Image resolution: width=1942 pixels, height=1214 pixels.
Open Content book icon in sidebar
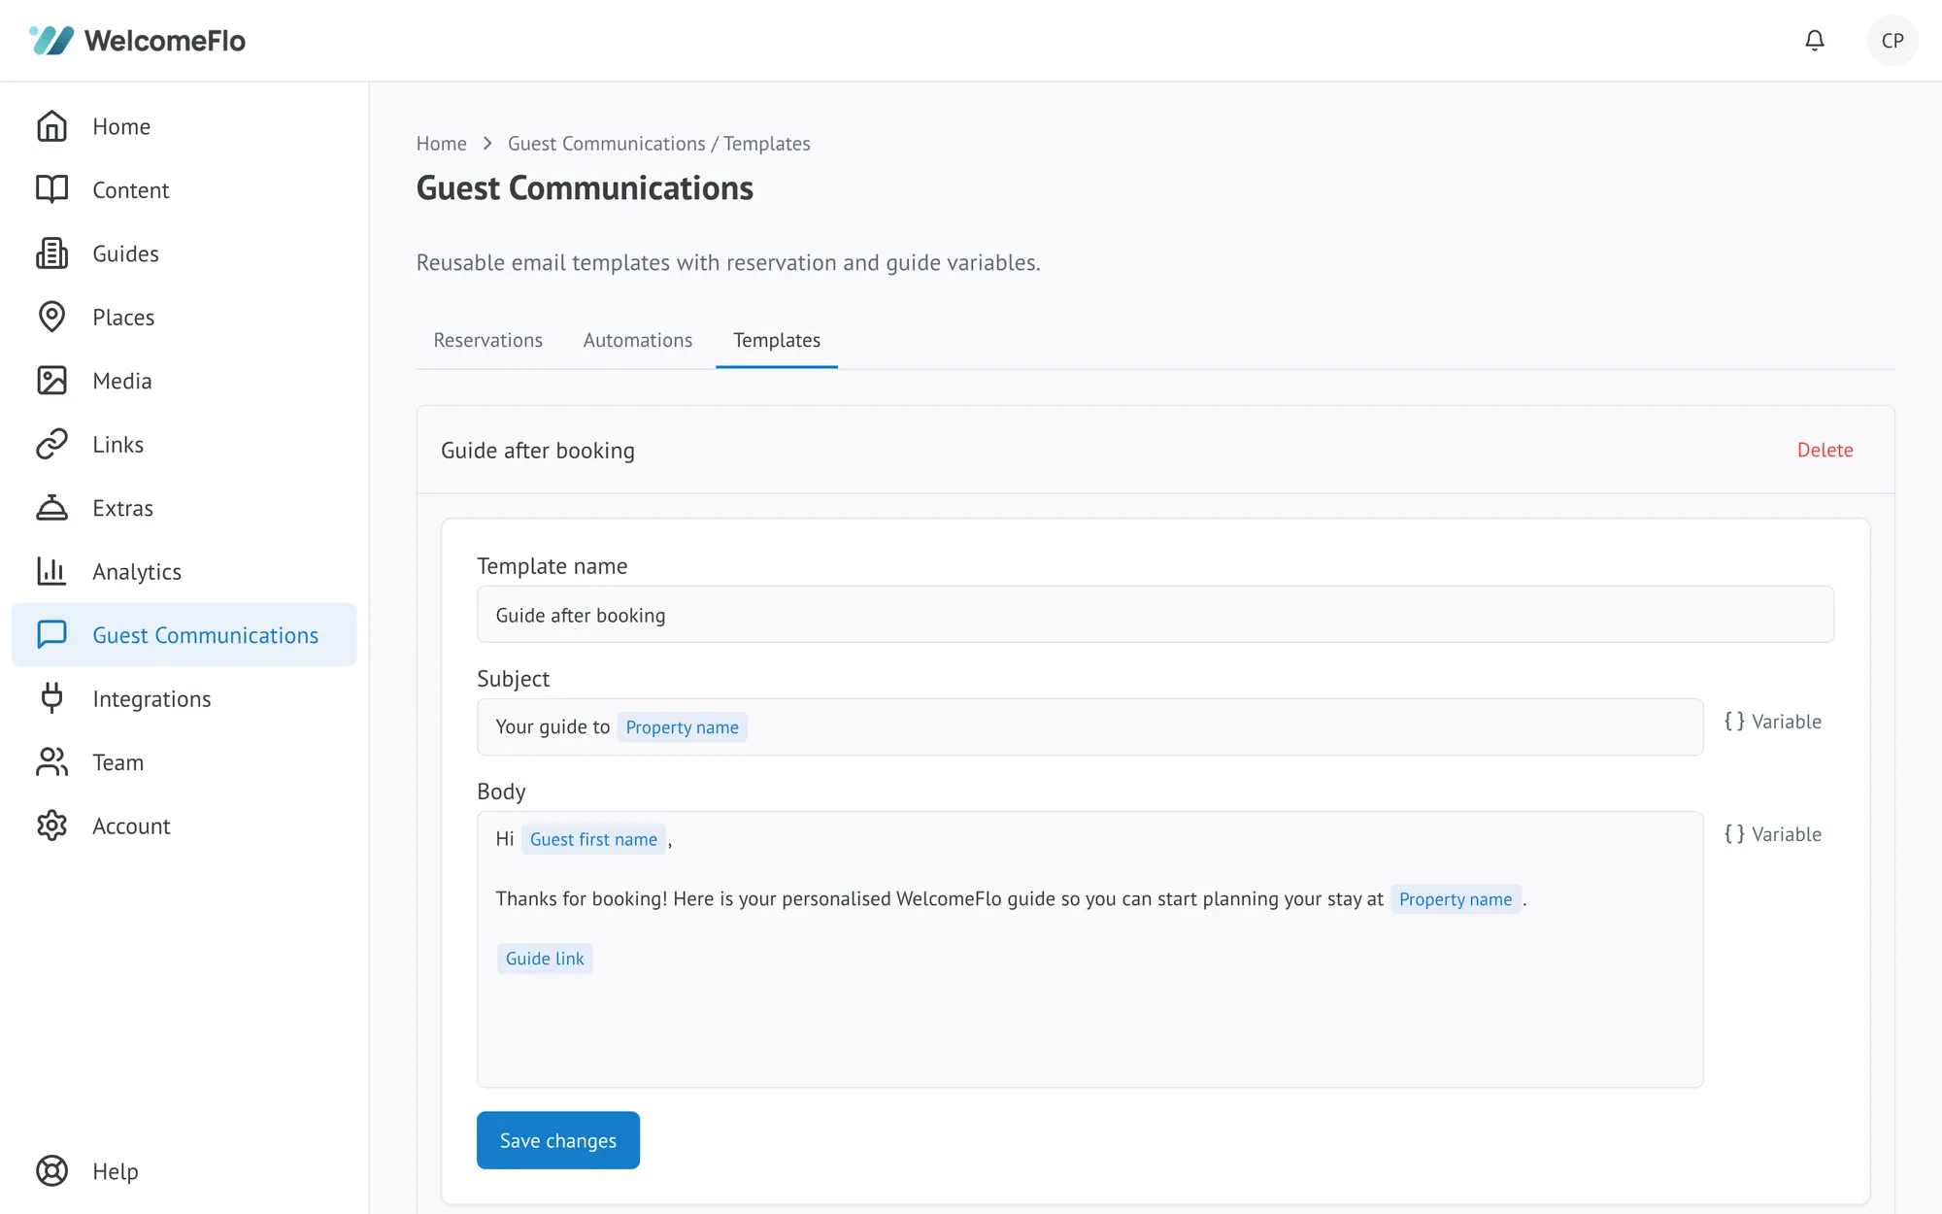(52, 189)
